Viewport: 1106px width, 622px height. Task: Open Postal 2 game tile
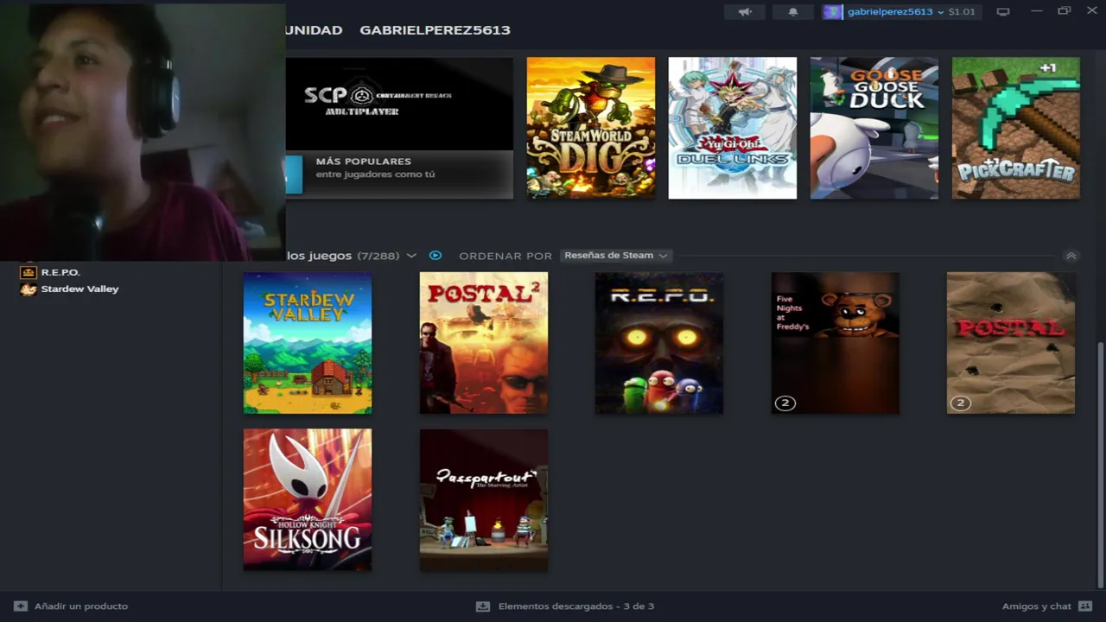click(484, 343)
